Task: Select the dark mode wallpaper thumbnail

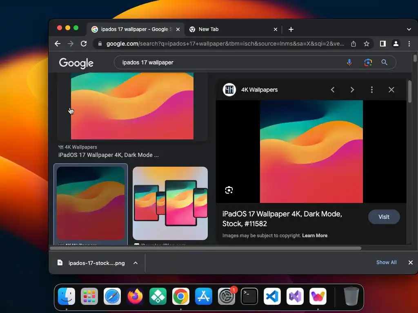Action: coord(91,203)
